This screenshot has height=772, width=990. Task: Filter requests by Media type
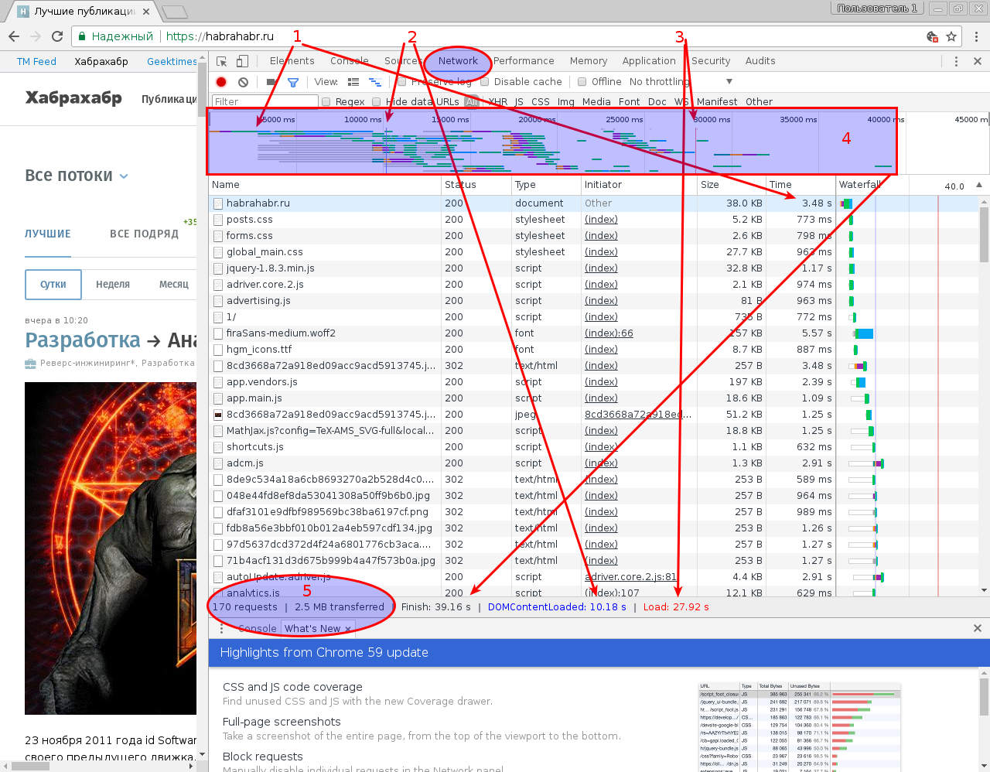596,102
